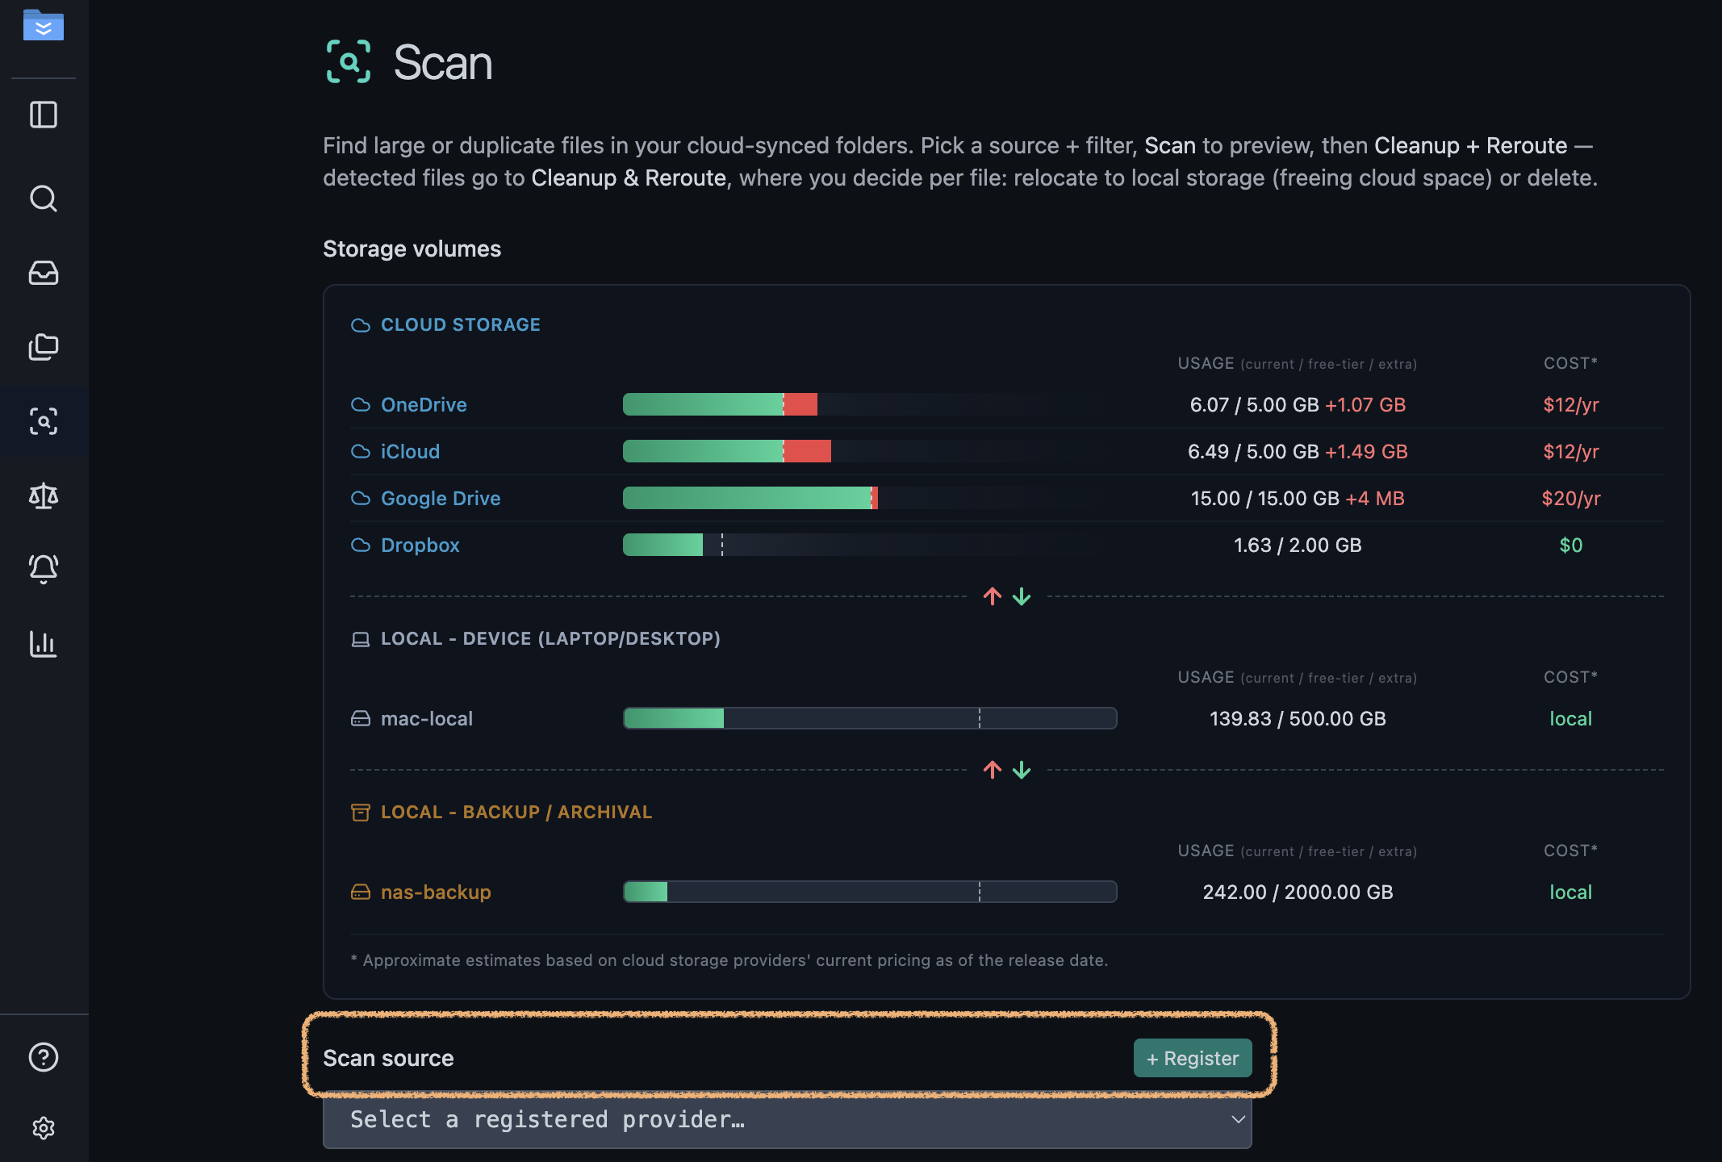Click the OneDrive usage bar
The width and height of the screenshot is (1722, 1162).
[869, 405]
